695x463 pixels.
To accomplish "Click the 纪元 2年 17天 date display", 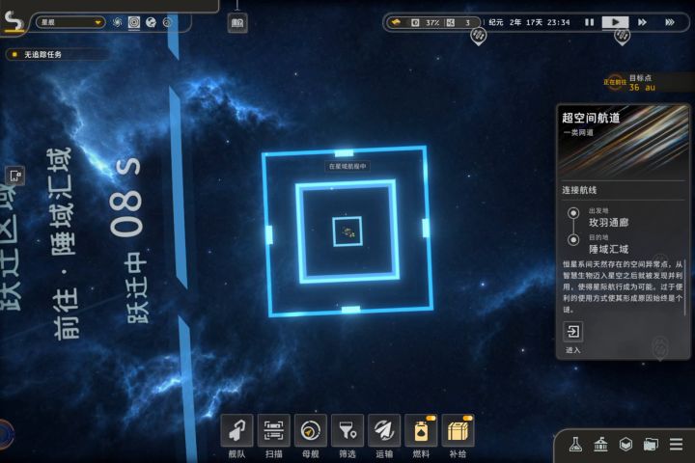I will [x=529, y=22].
